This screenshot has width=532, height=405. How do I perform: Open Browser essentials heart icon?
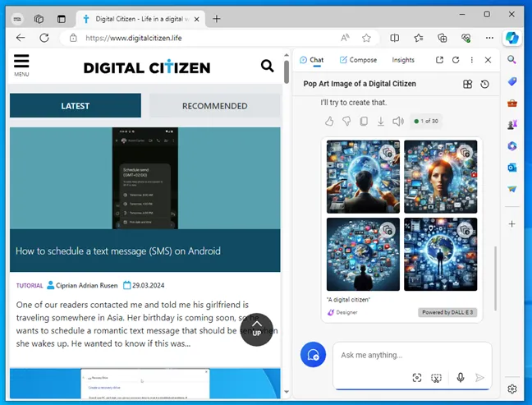[x=465, y=38]
